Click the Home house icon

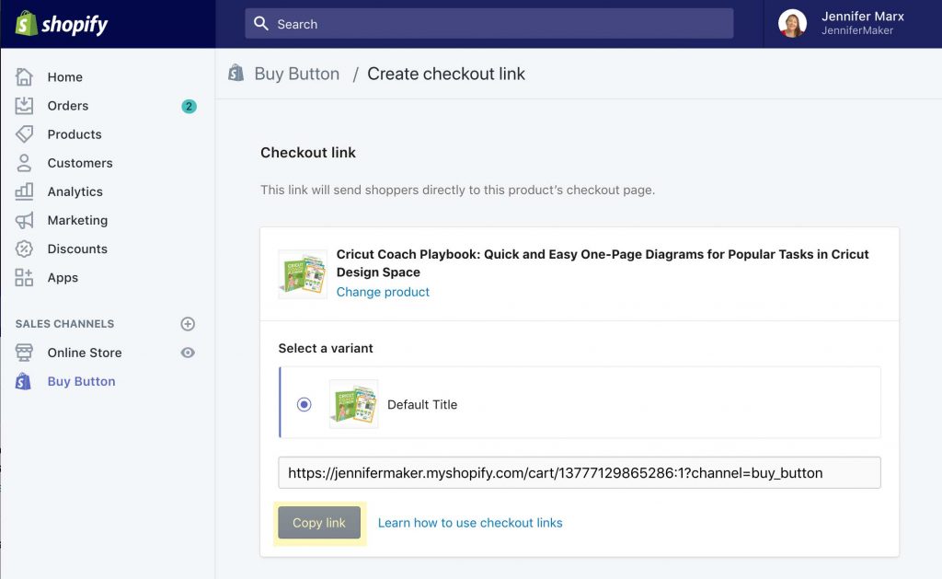coord(24,77)
